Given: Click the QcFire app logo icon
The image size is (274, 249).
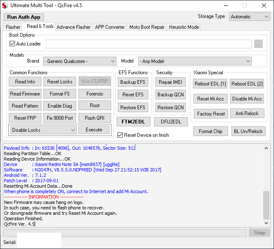Looking at the screenshot, I should pos(5,5).
